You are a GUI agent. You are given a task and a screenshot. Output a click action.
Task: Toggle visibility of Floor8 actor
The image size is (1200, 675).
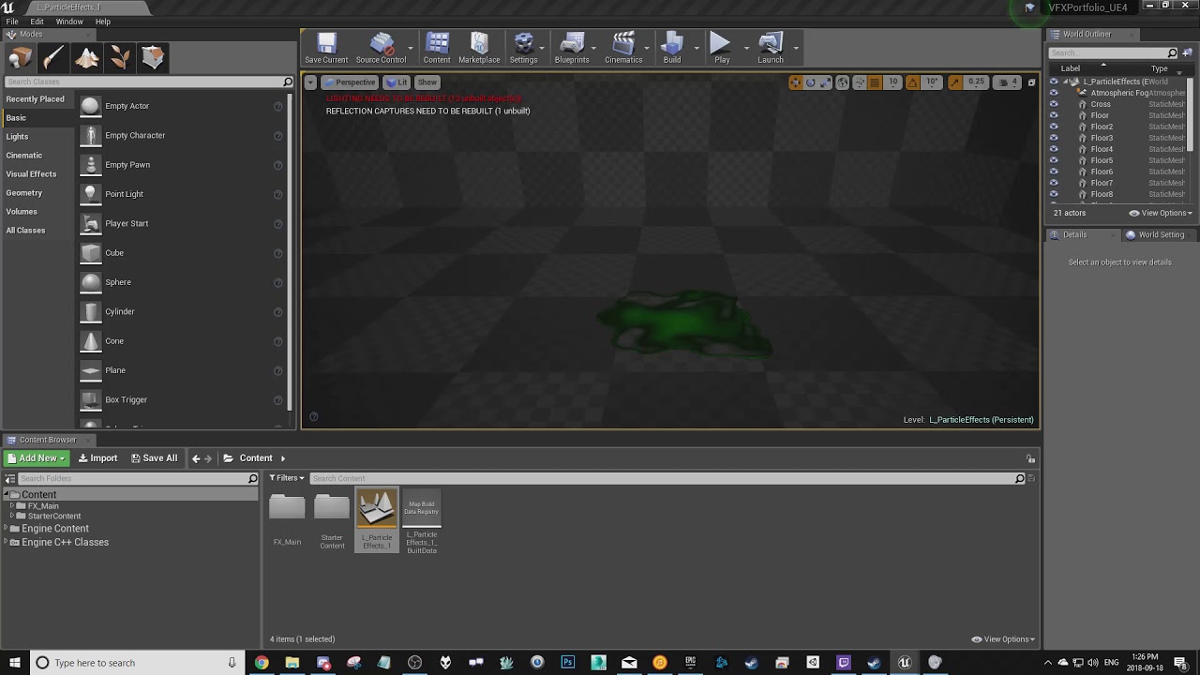click(x=1054, y=194)
